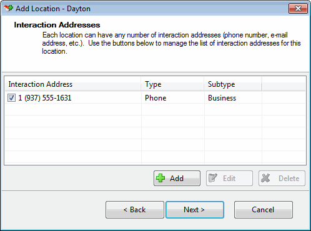Select the phone number row text
The height and width of the screenshot is (231, 311).
point(45,98)
